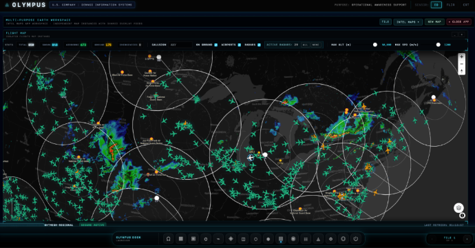The image size is (475, 248).
Task: Click the SECURE ACTIVE status badge
Action: tap(92, 225)
